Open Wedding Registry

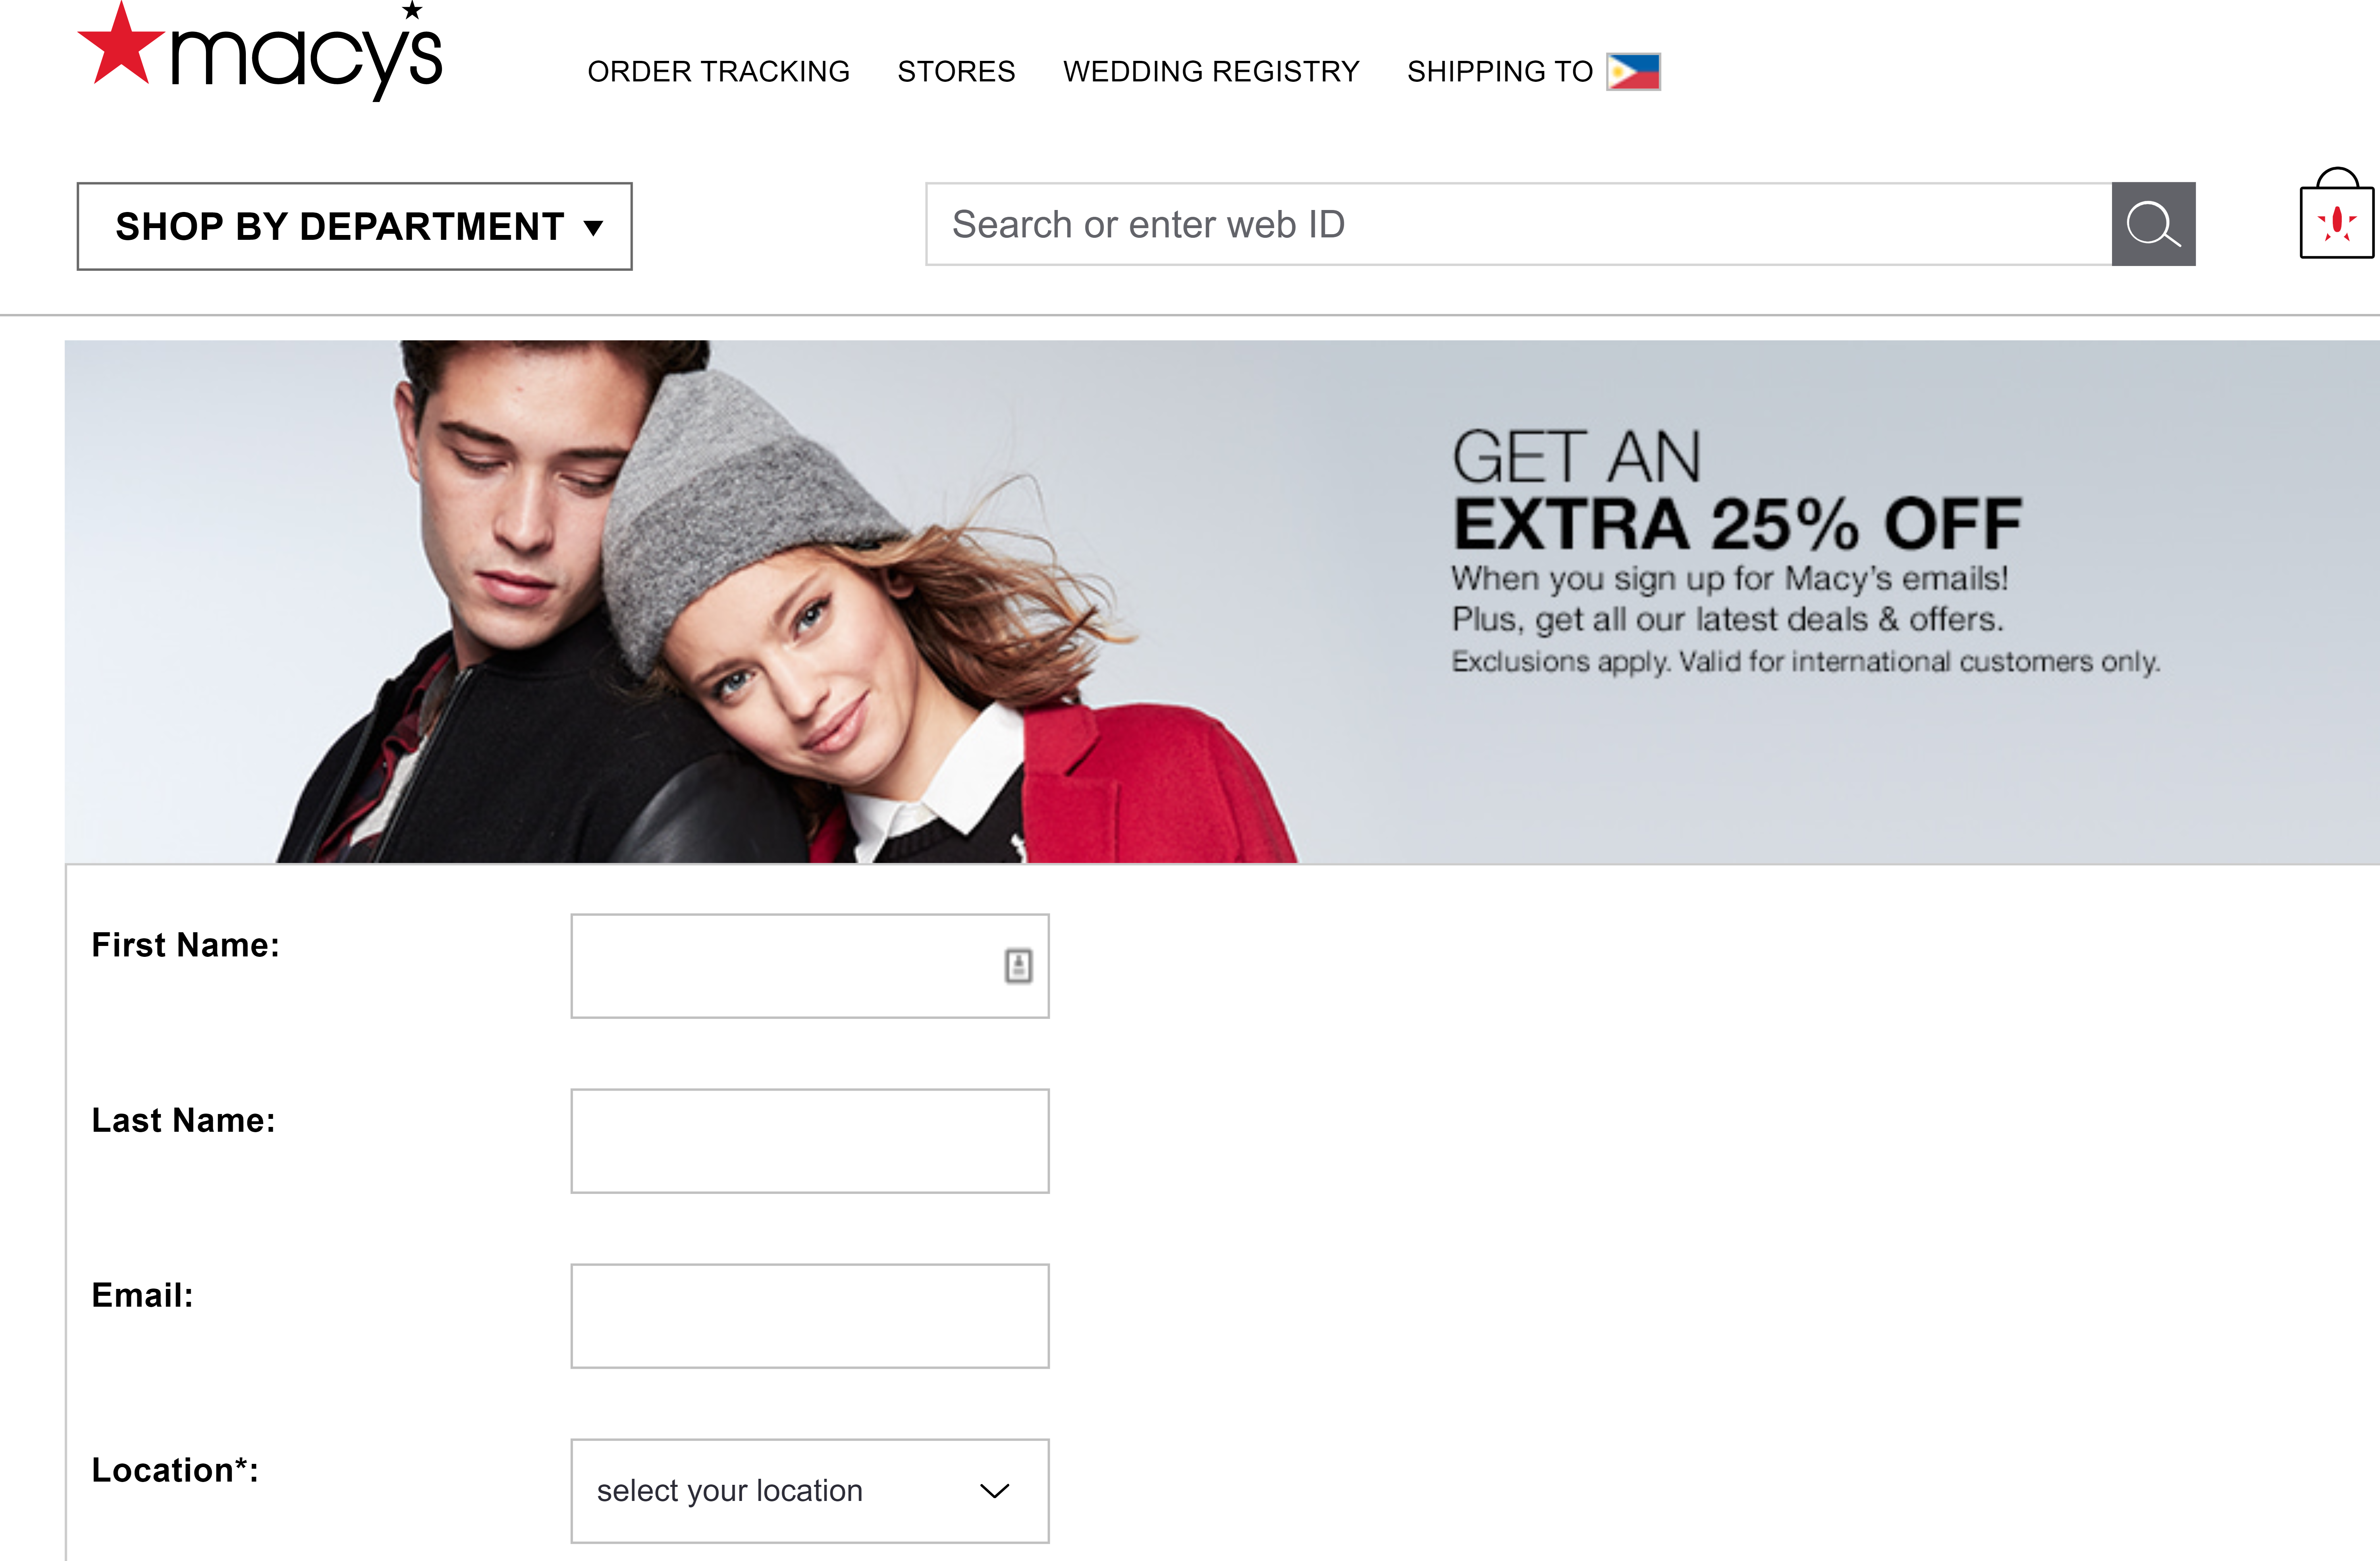click(x=1211, y=71)
